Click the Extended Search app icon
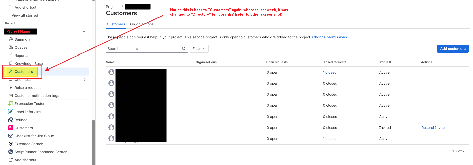 [11, 144]
